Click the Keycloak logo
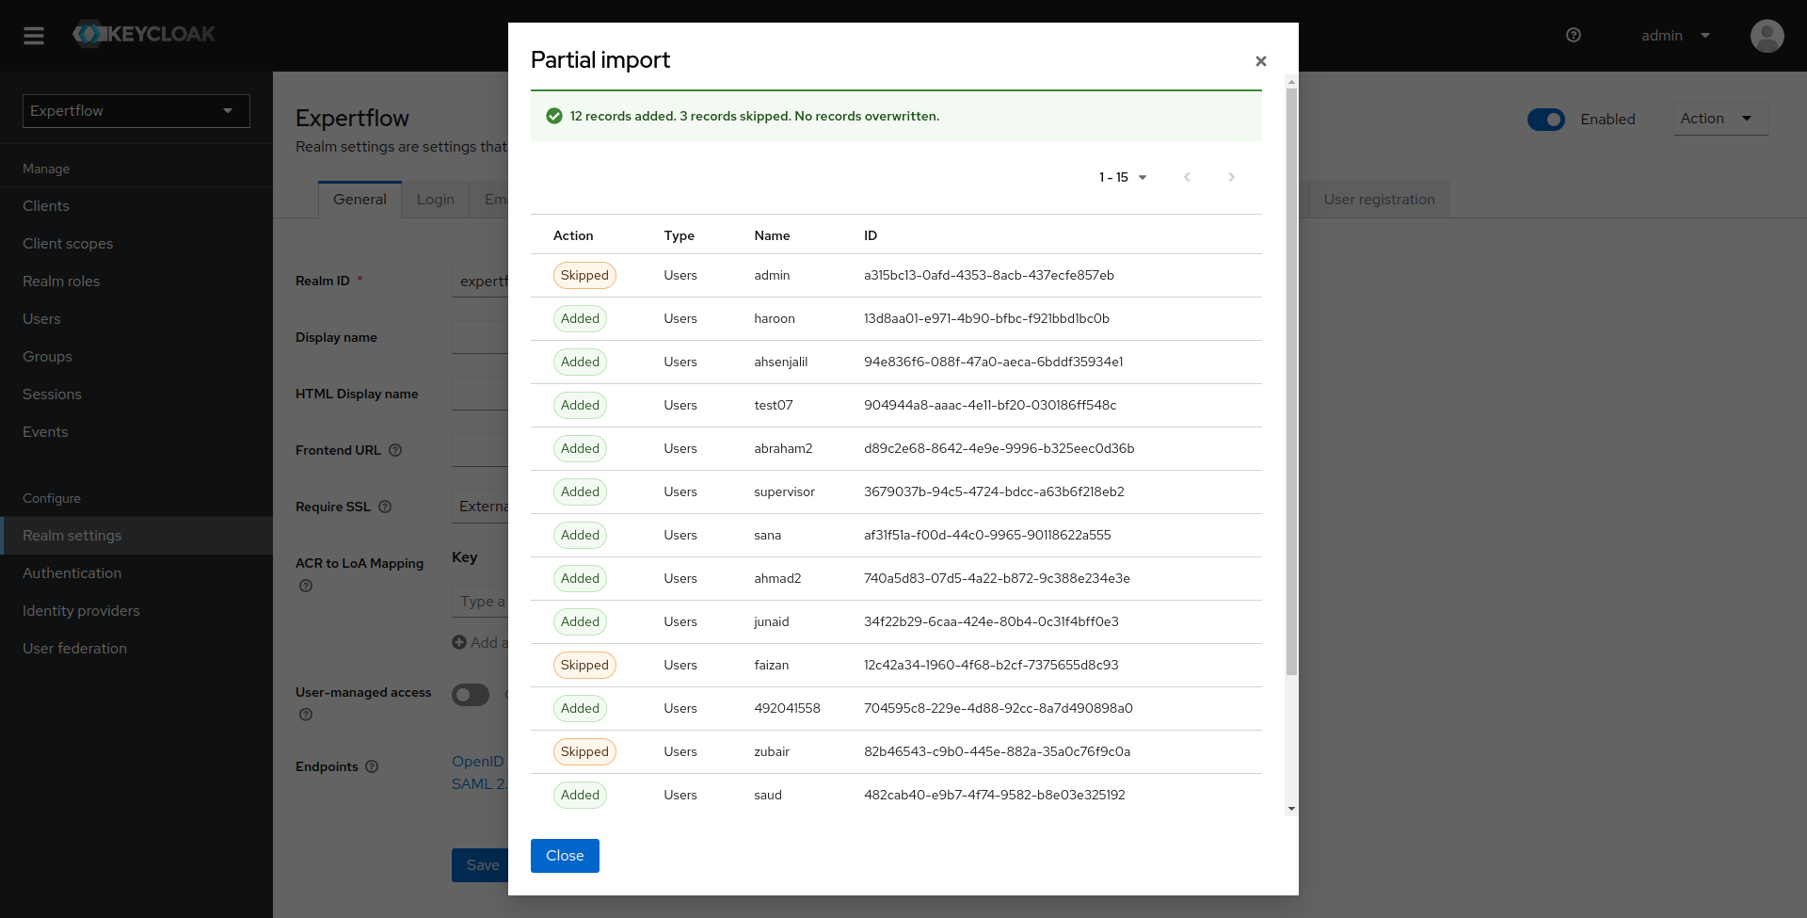 pos(144,35)
